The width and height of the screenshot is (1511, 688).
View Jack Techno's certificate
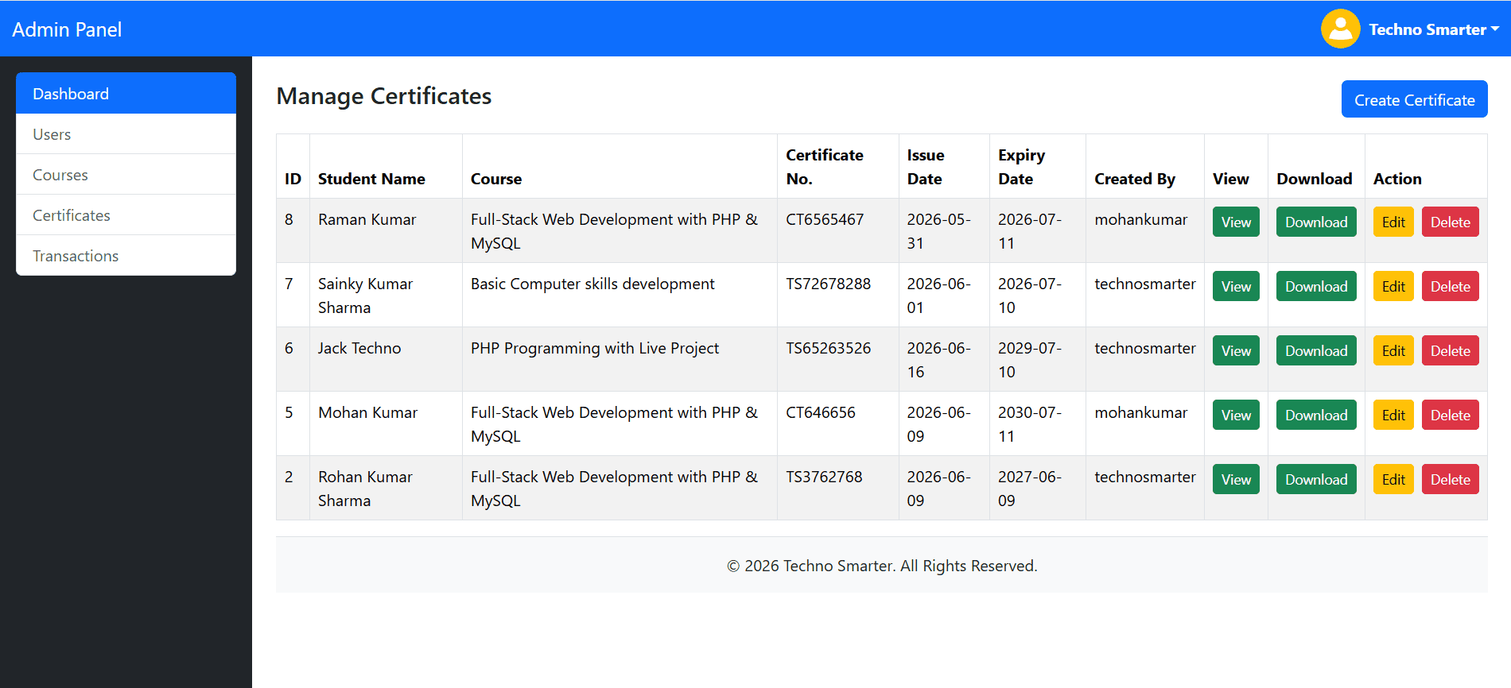pos(1236,351)
